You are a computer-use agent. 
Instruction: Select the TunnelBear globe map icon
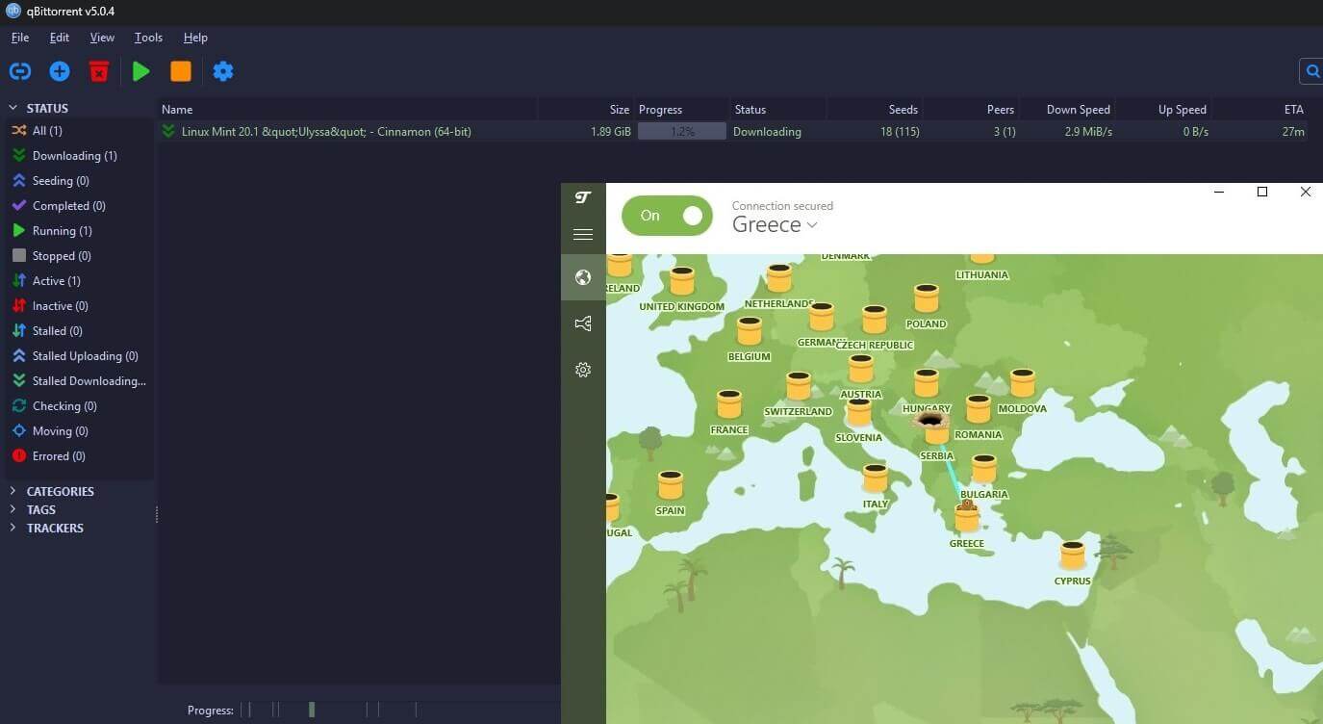tap(583, 278)
